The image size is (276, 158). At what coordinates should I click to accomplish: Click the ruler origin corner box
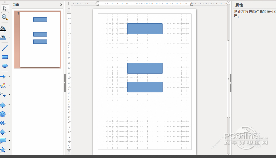click(x=69, y=3)
